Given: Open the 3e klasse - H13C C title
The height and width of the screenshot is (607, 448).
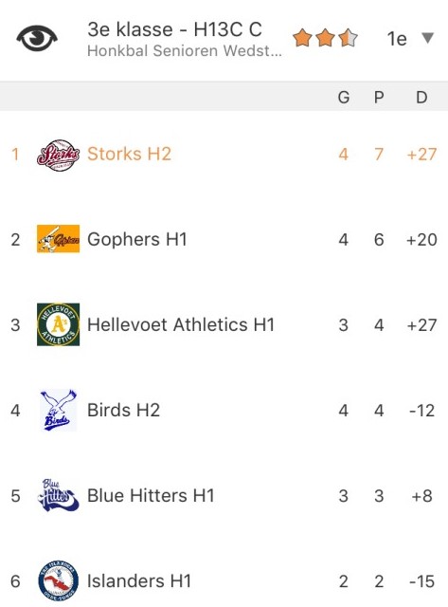Looking at the screenshot, I should pyautogui.click(x=174, y=29).
